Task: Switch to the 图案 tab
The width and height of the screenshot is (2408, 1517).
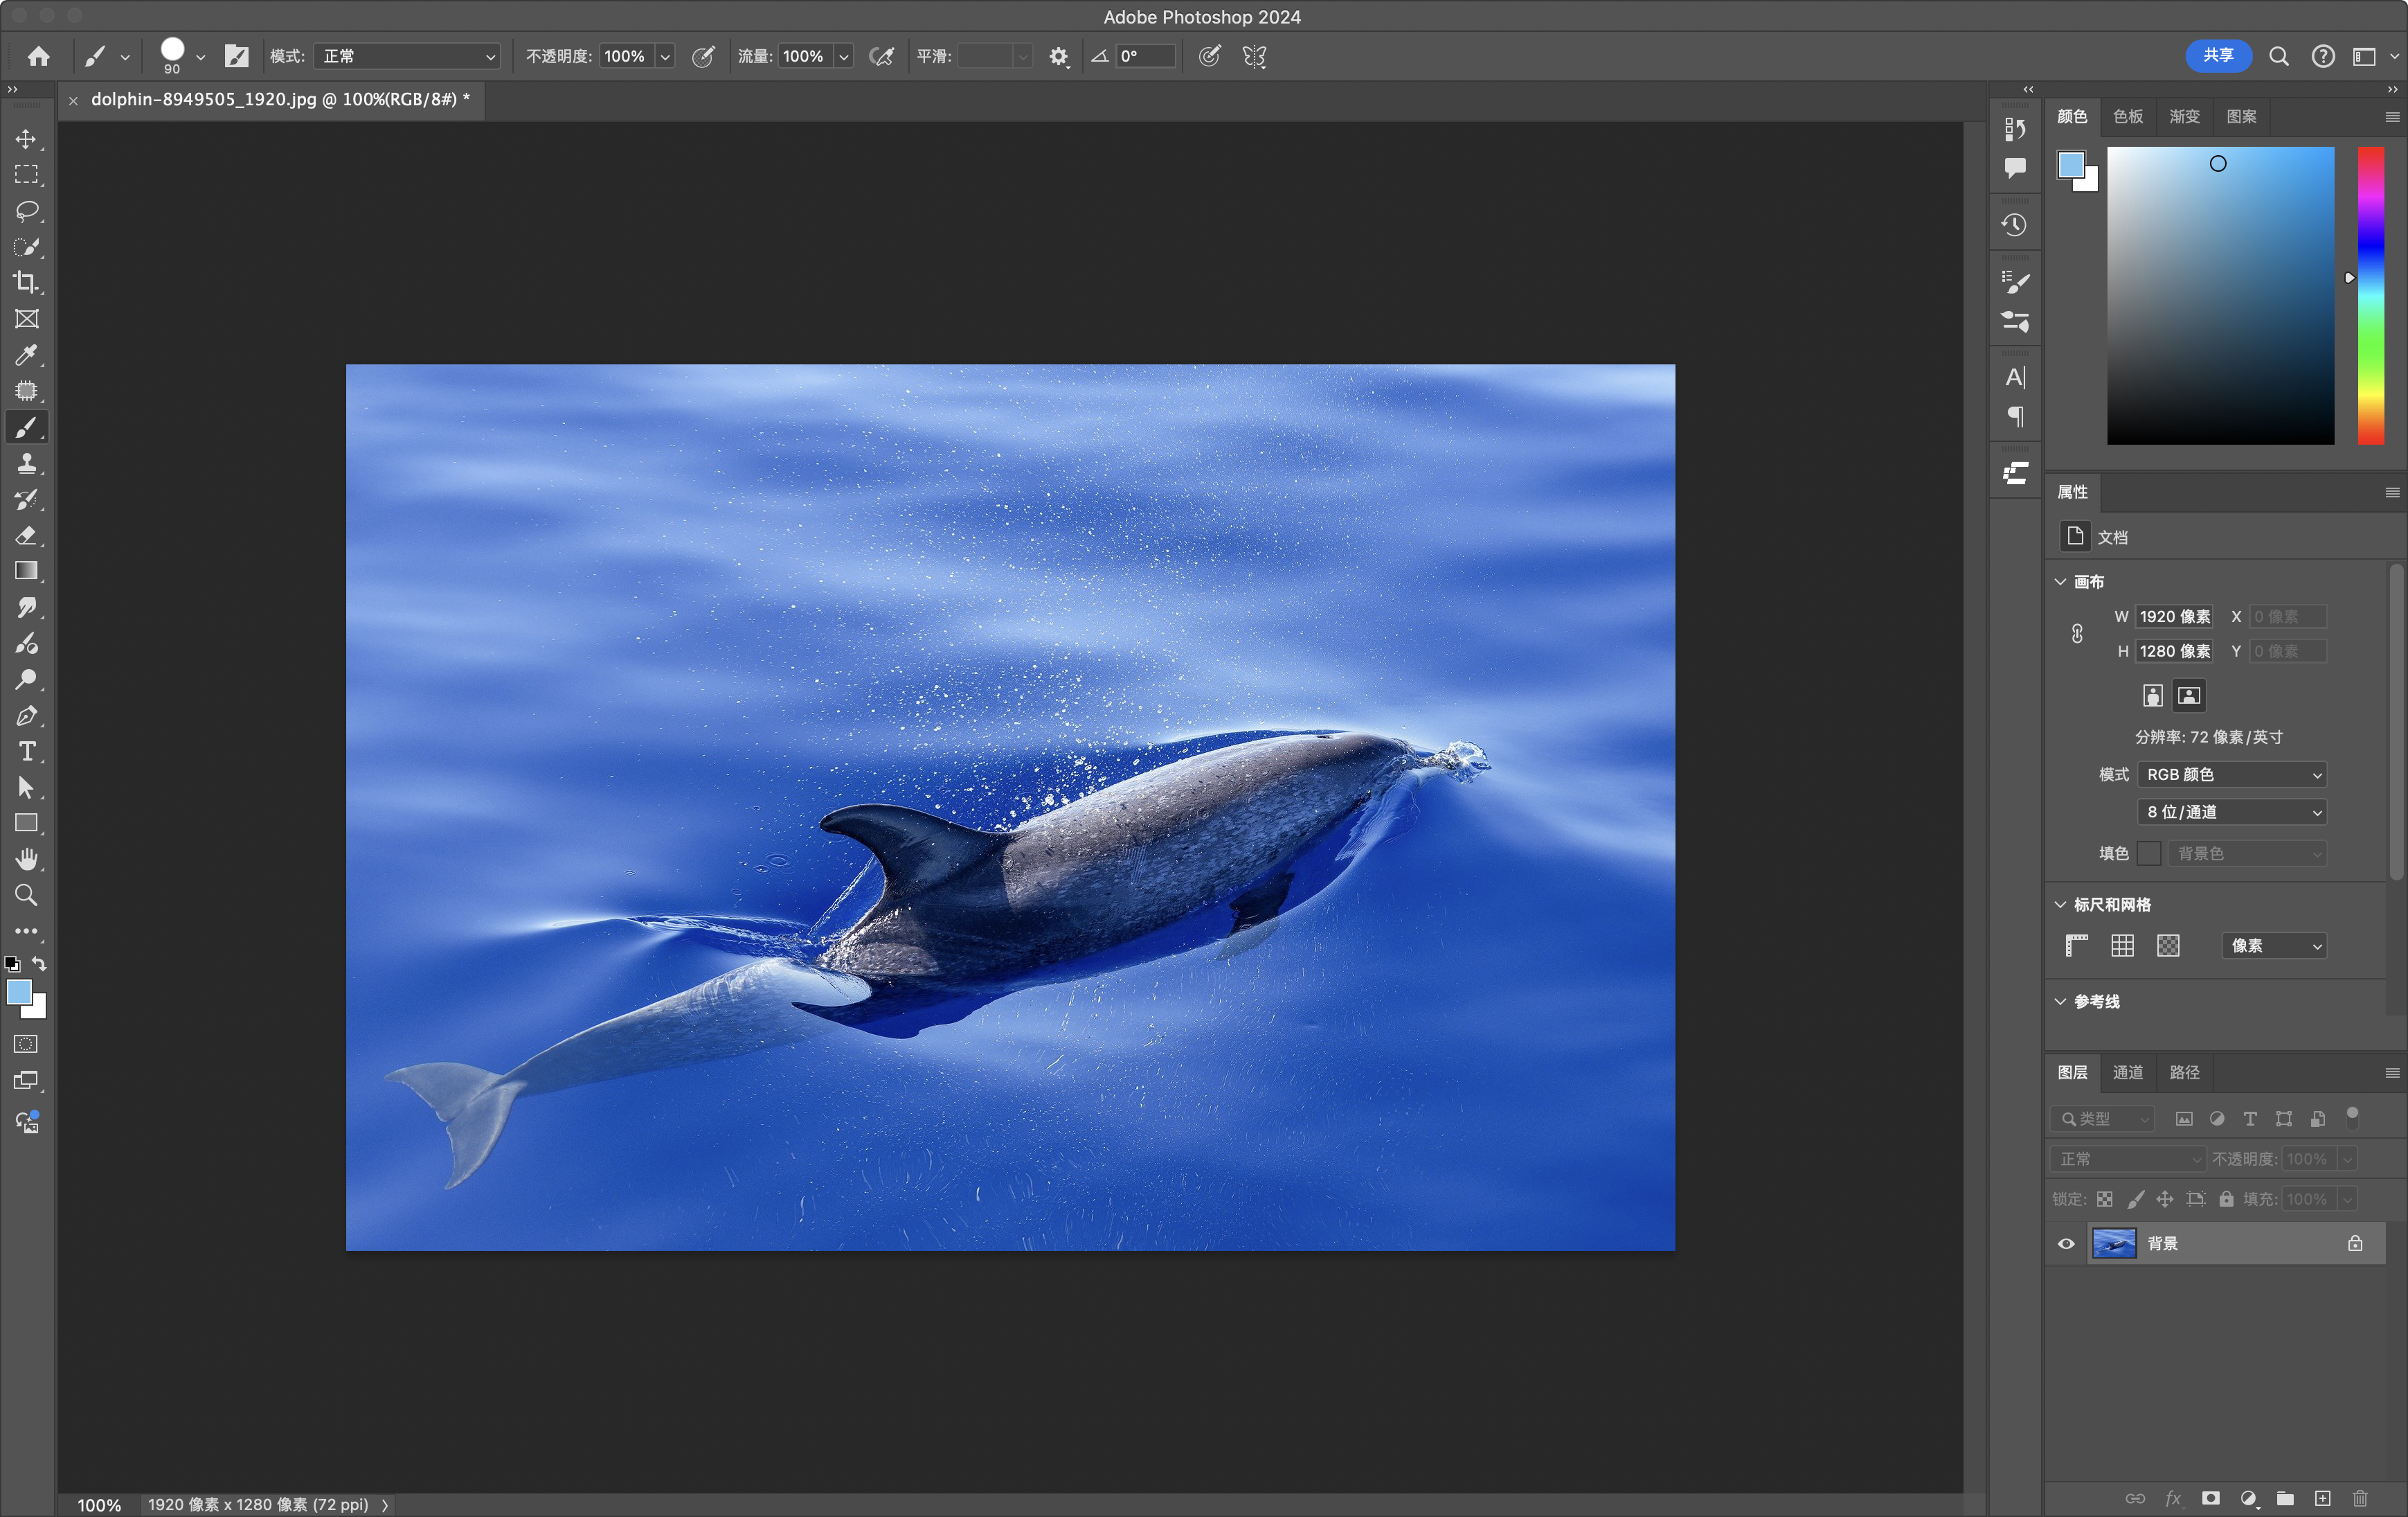Action: 2241,116
